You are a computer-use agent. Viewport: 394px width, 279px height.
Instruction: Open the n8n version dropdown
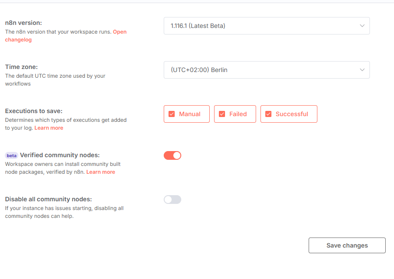pyautogui.click(x=267, y=26)
